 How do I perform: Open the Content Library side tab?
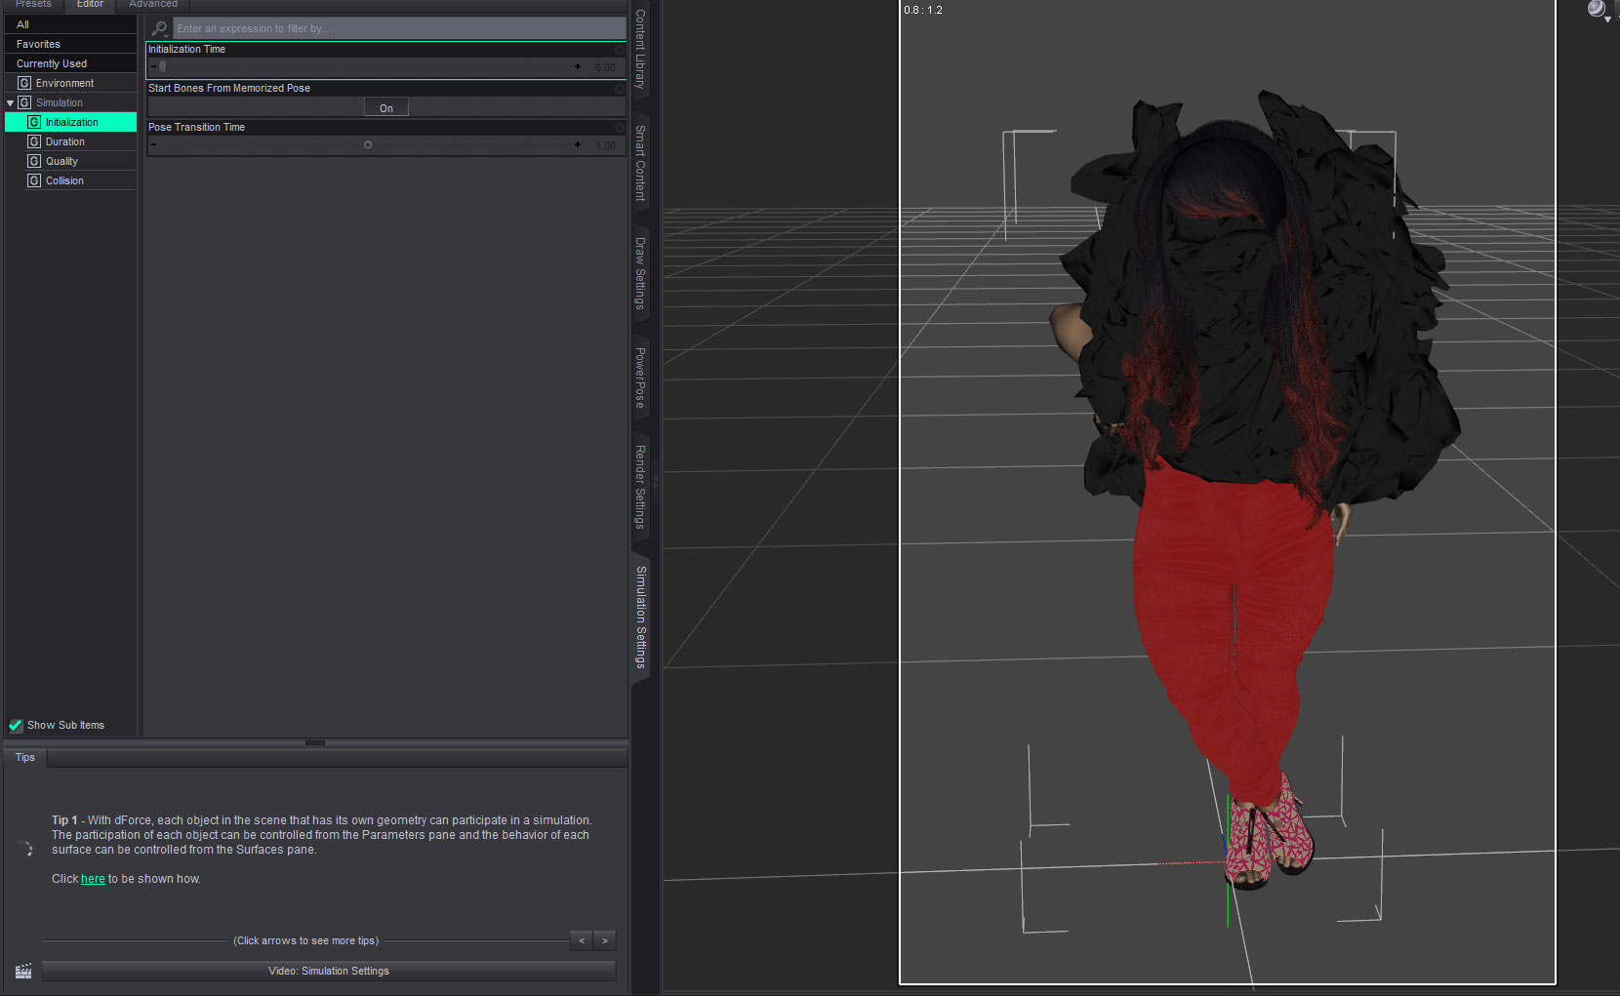coord(640,50)
